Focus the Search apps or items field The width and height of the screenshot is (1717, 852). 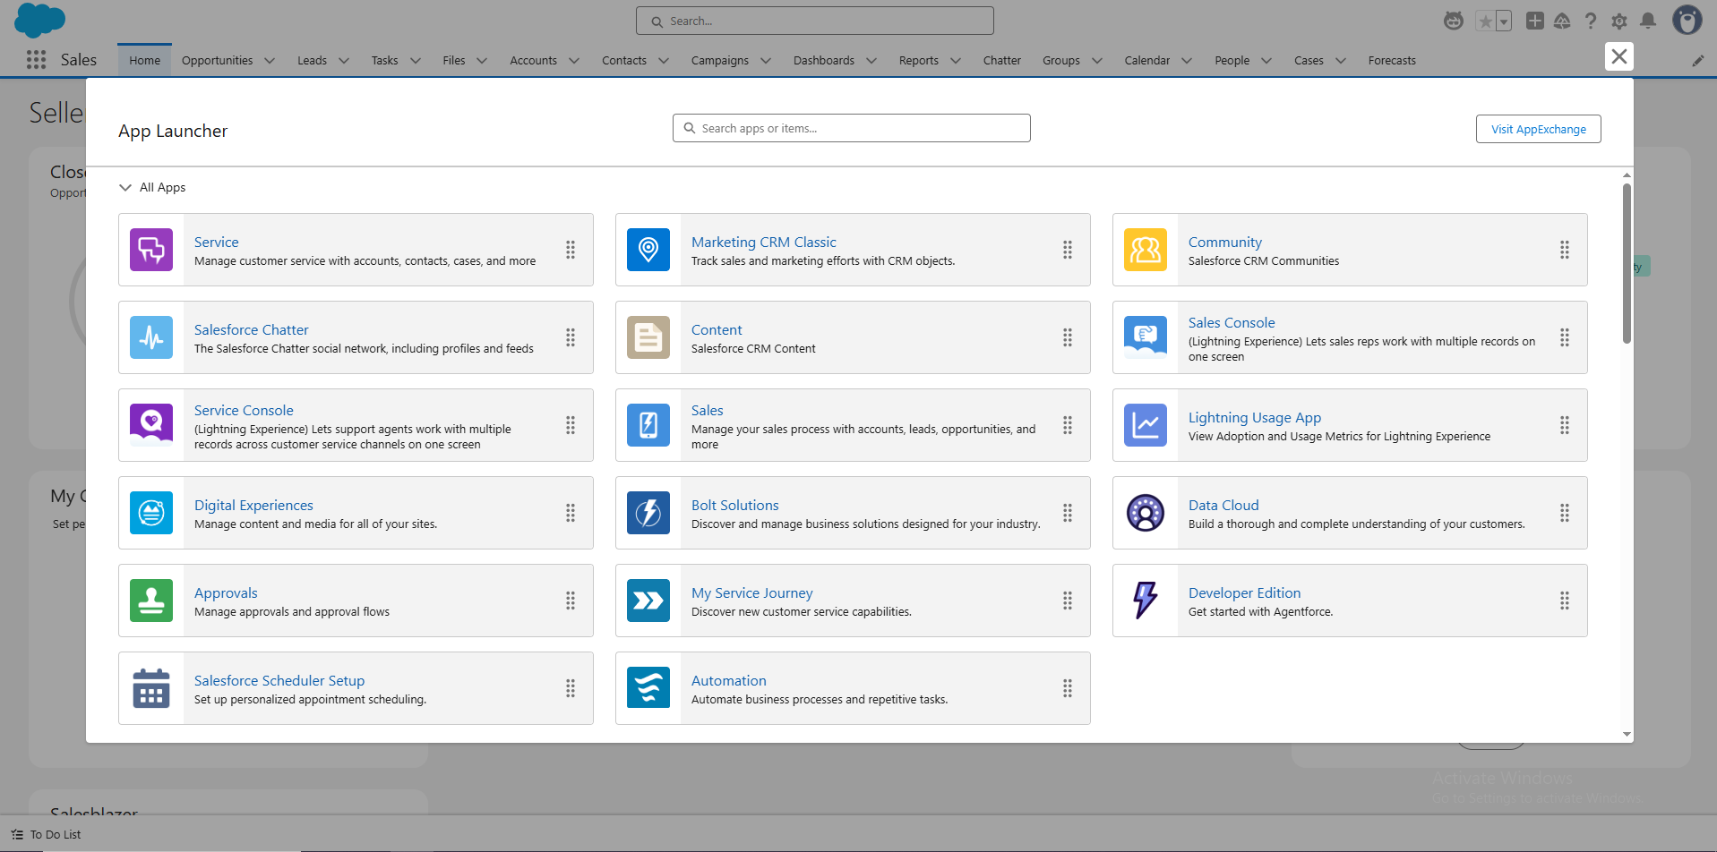[852, 128]
